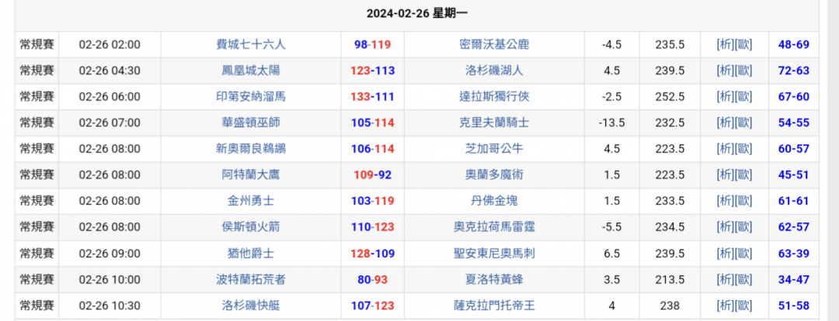Open the 芝加哥公牛 team link
The image size is (839, 321).
(494, 149)
